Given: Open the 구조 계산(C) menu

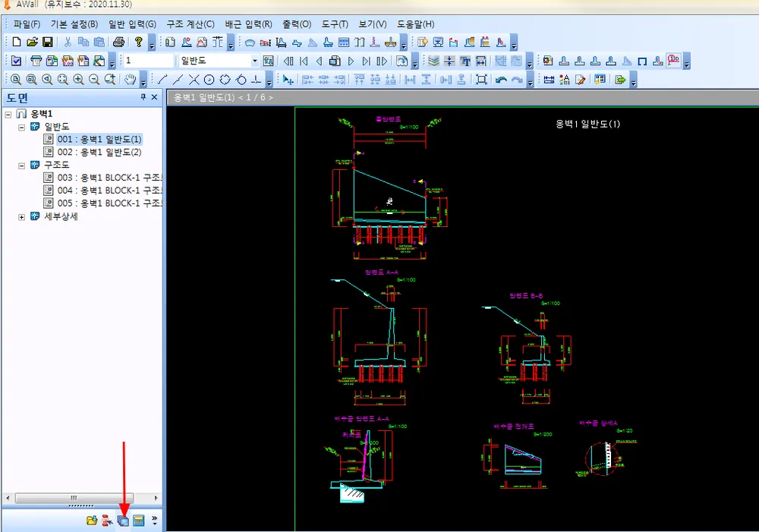Looking at the screenshot, I should (x=191, y=24).
